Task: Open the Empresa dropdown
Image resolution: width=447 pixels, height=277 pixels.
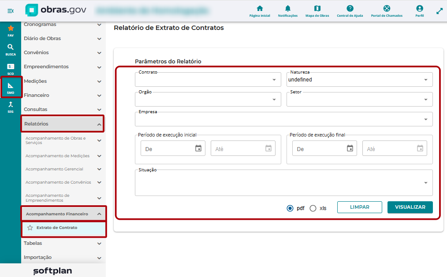Action: click(283, 119)
